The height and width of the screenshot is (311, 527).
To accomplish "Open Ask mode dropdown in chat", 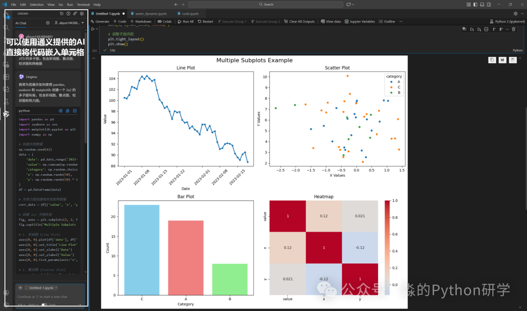I will 21,305.
